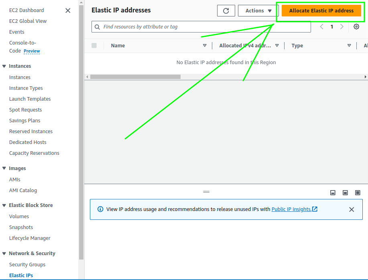
Task: Dismiss the IP insights info banner
Action: 352,209
